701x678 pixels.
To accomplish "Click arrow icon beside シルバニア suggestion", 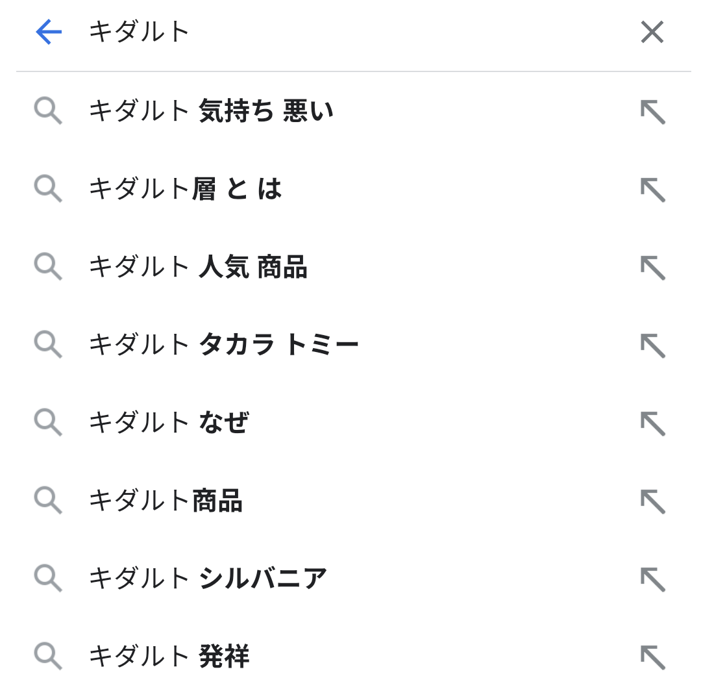I will [652, 579].
